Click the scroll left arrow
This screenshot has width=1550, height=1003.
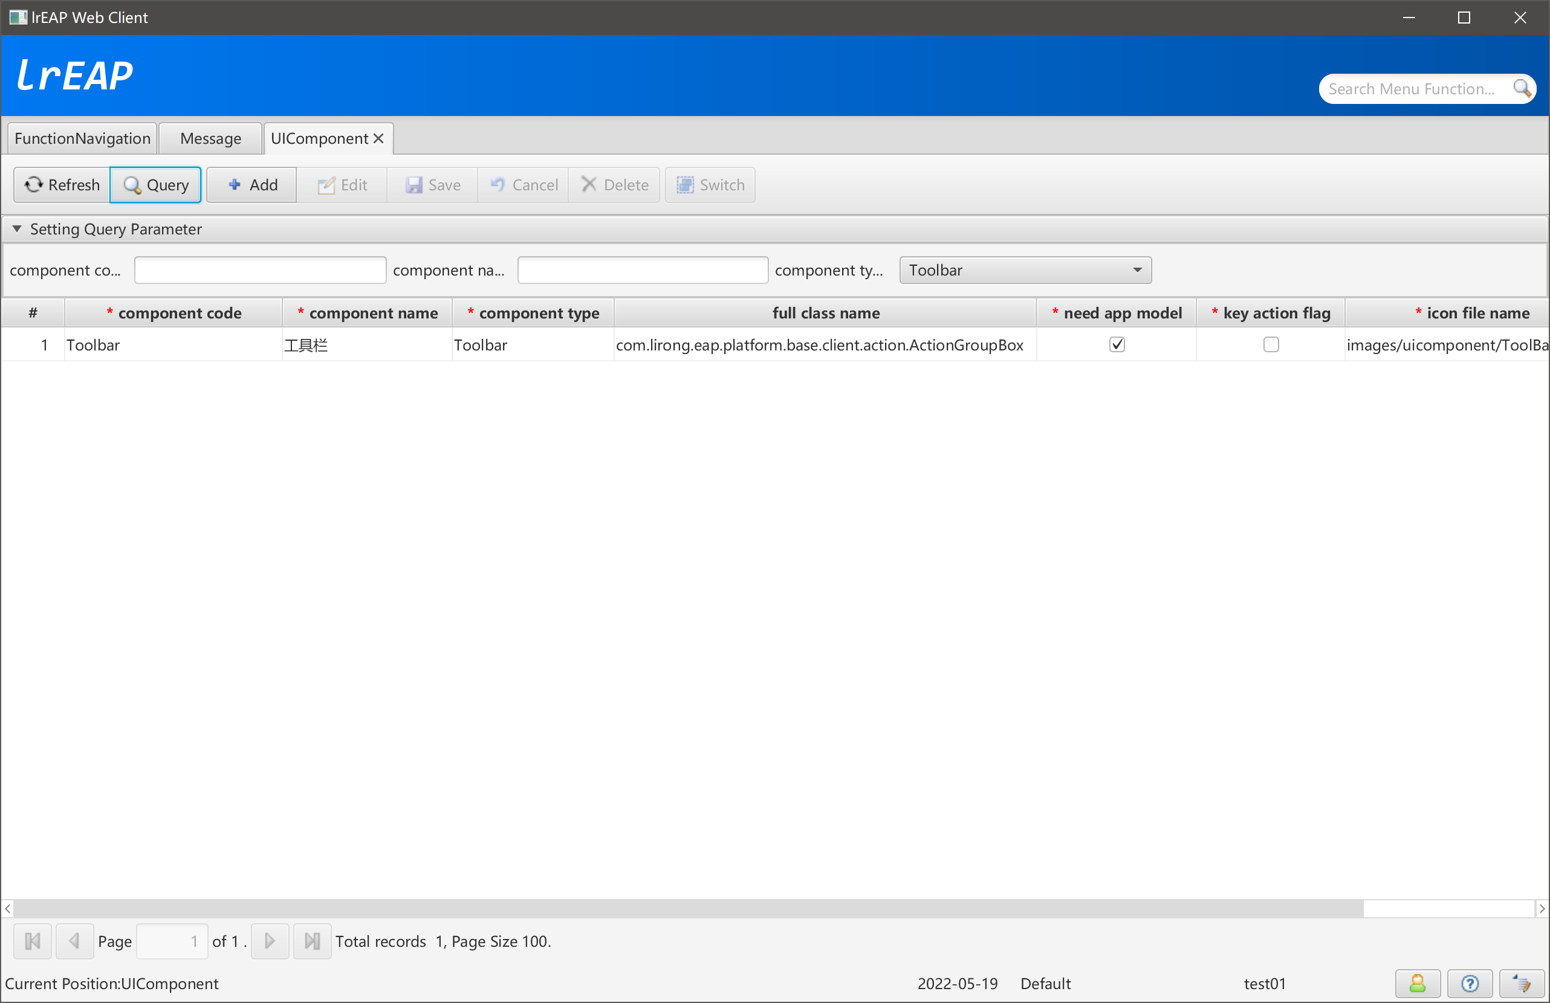pos(7,908)
